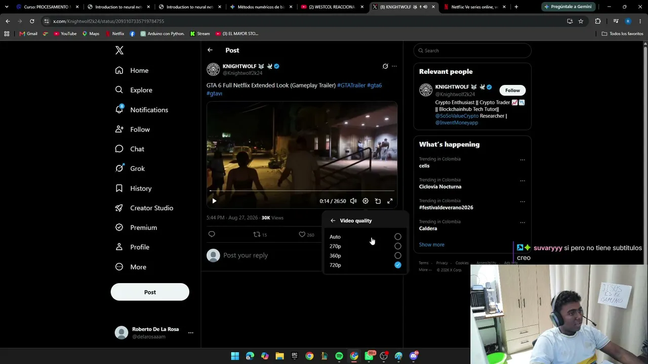Open Todos los favoritos bookmarks folder
The height and width of the screenshot is (364, 648).
coord(622,34)
